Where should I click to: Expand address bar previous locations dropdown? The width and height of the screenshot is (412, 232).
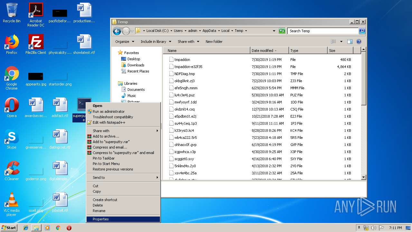click(274, 31)
